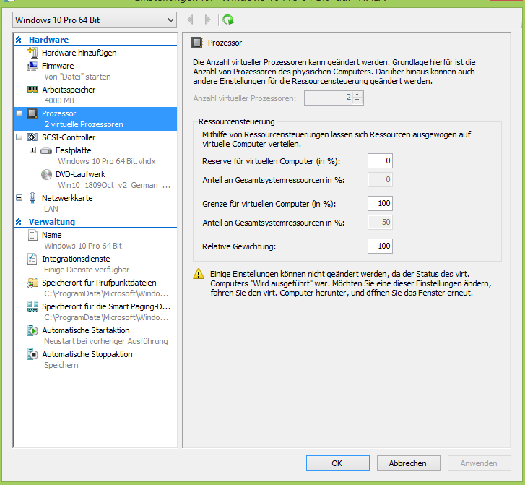Click the limit share percentage field showing 50

[x=380, y=222]
